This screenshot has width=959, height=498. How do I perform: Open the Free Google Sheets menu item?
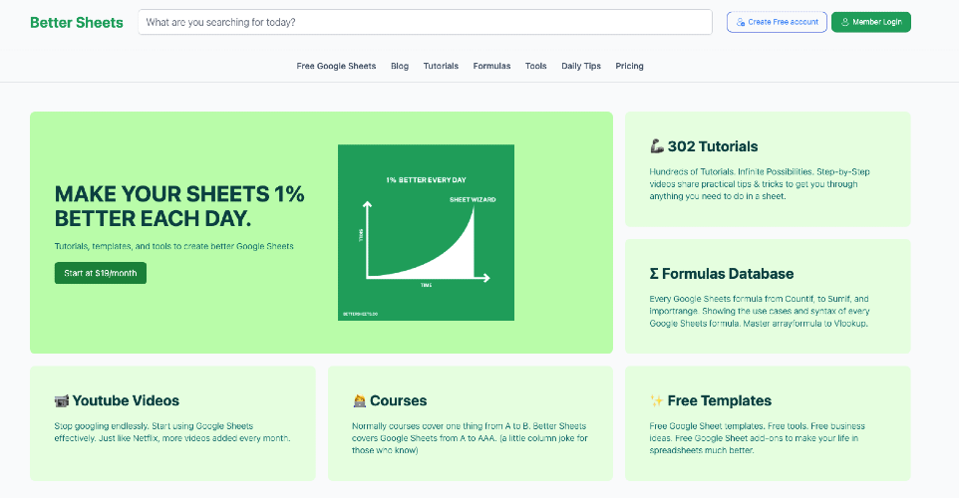(x=336, y=66)
